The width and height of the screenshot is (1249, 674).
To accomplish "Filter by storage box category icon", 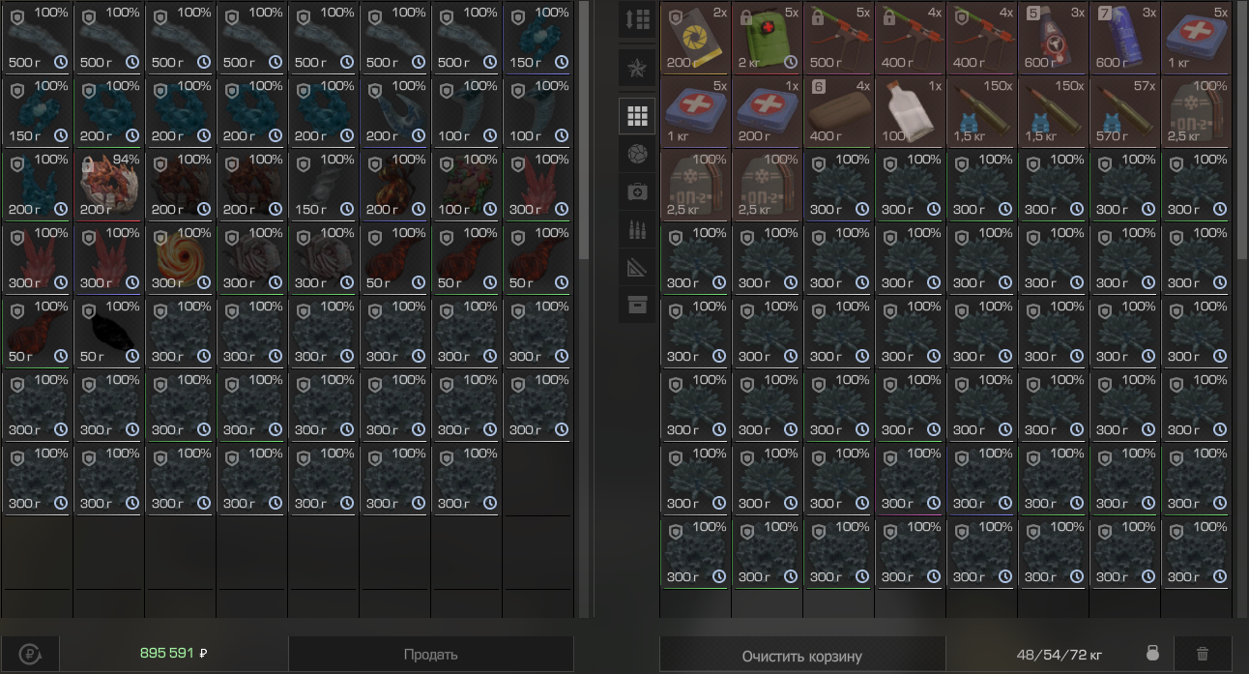I will coord(637,306).
